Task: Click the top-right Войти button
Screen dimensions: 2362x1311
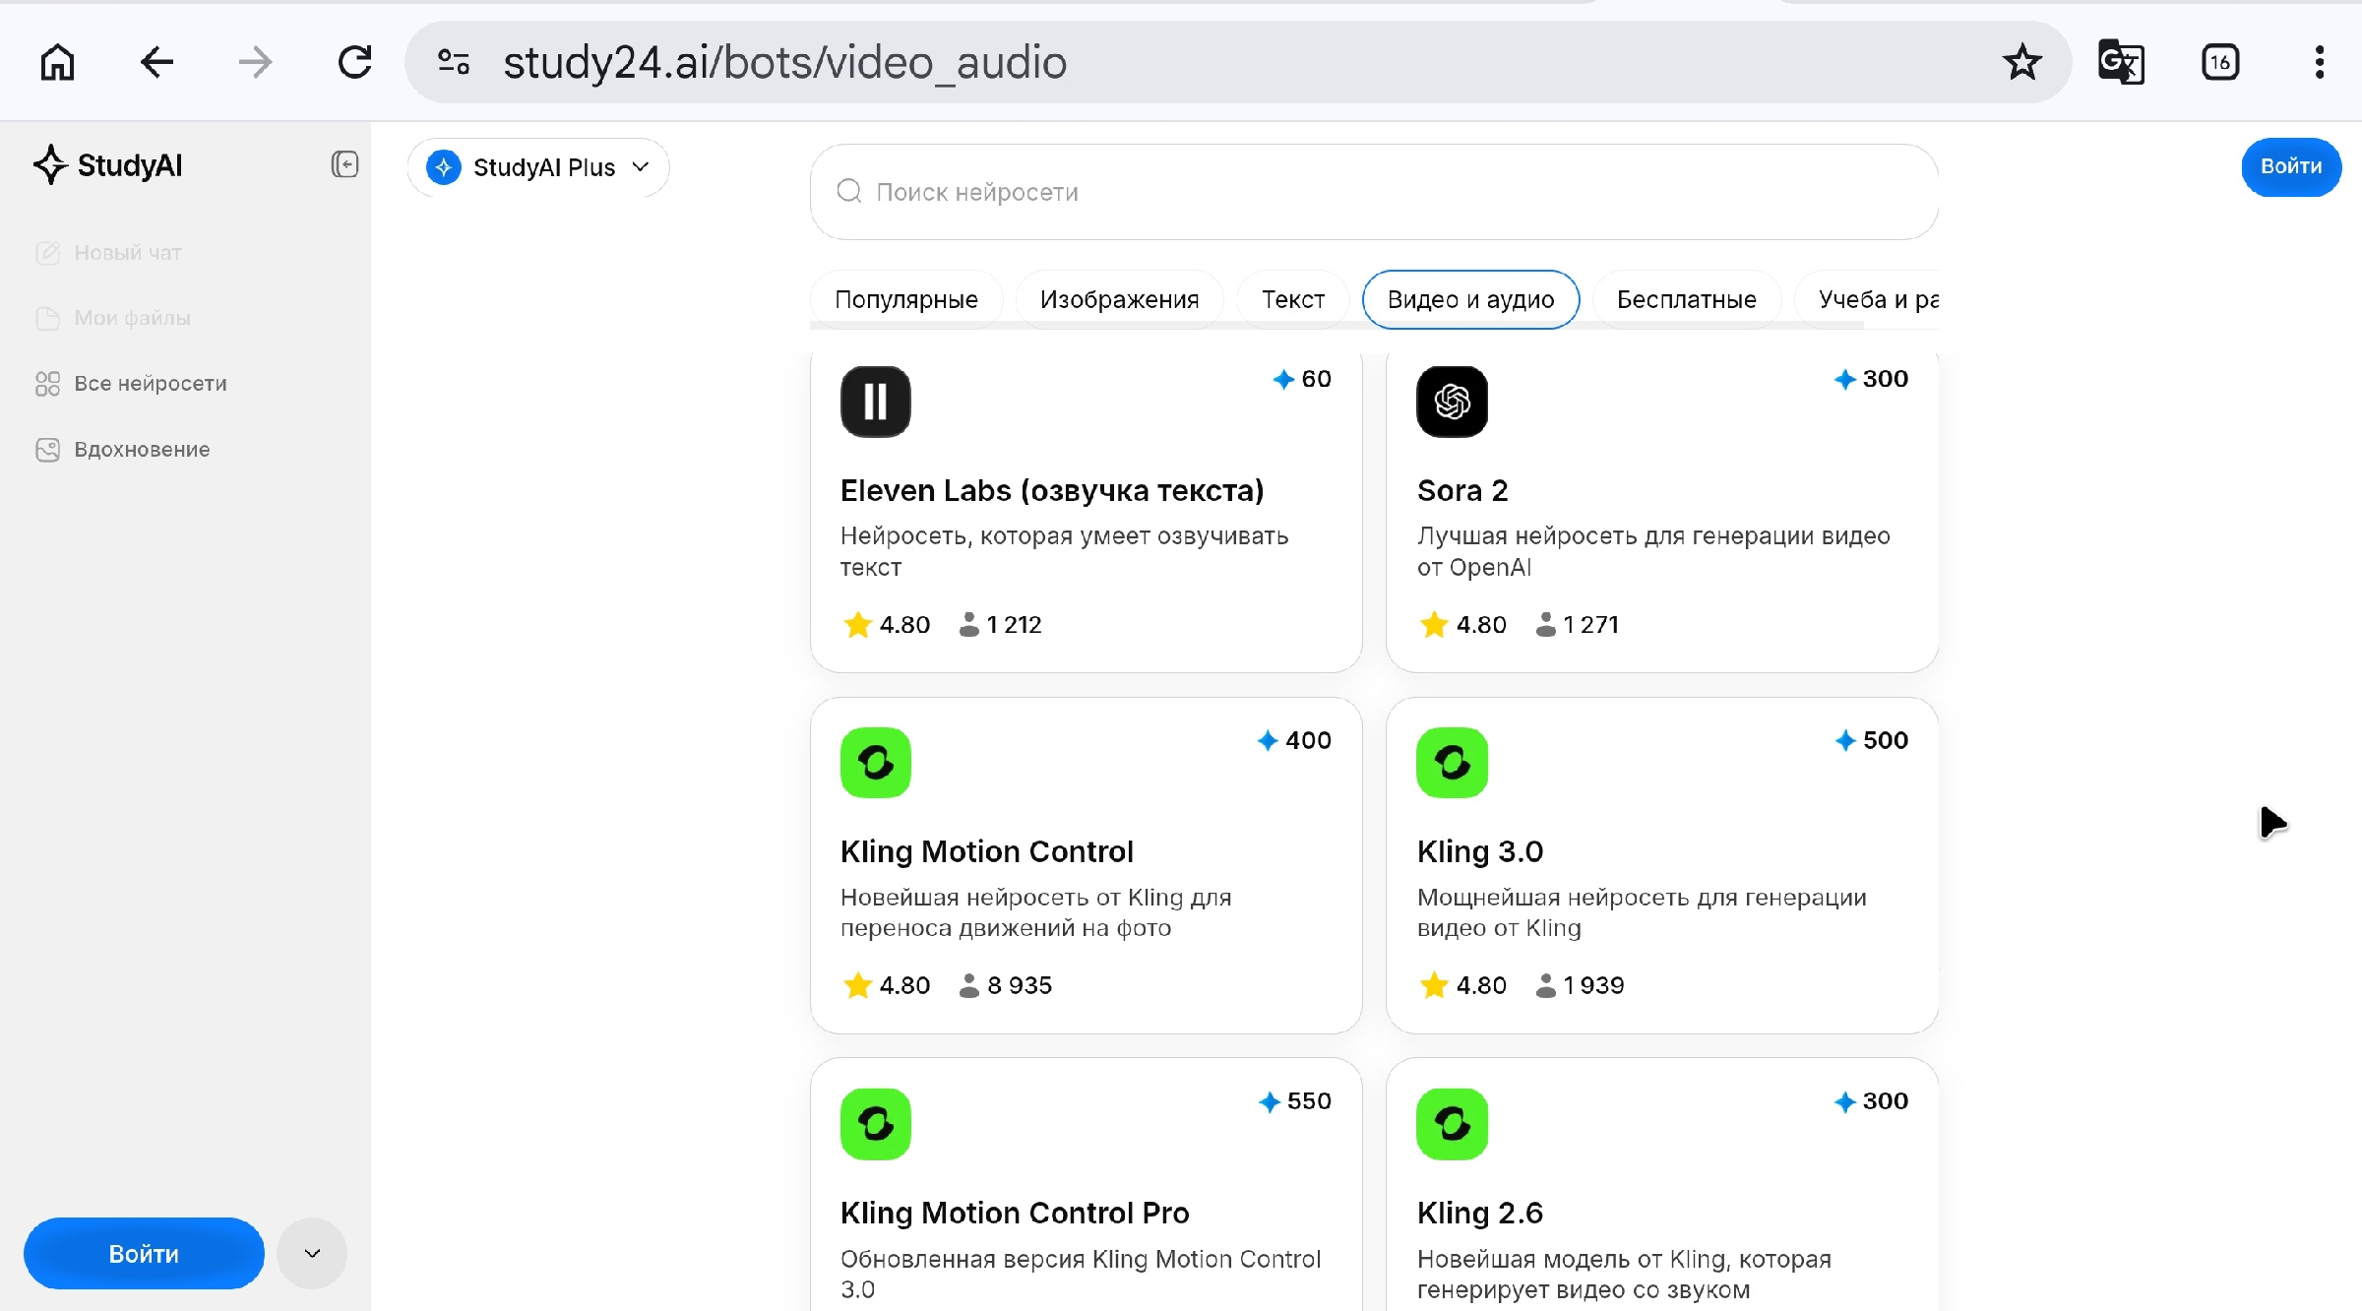Action: point(2291,166)
